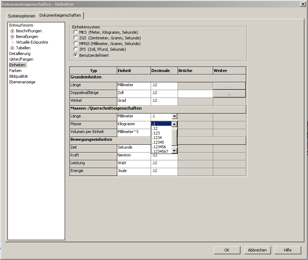Click Brüche cell for Doppelmaßlänge

pyautogui.click(x=195, y=94)
